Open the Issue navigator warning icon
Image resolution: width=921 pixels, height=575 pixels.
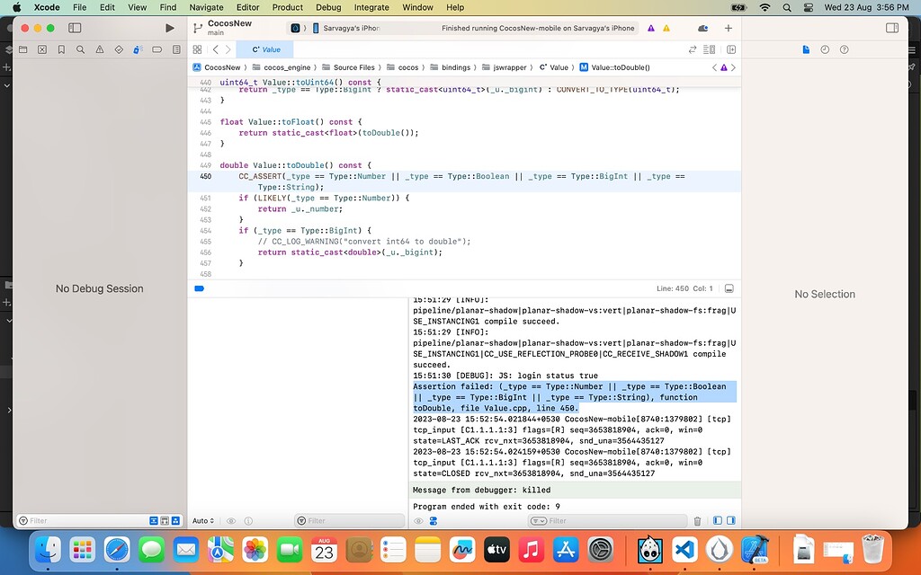(100, 49)
